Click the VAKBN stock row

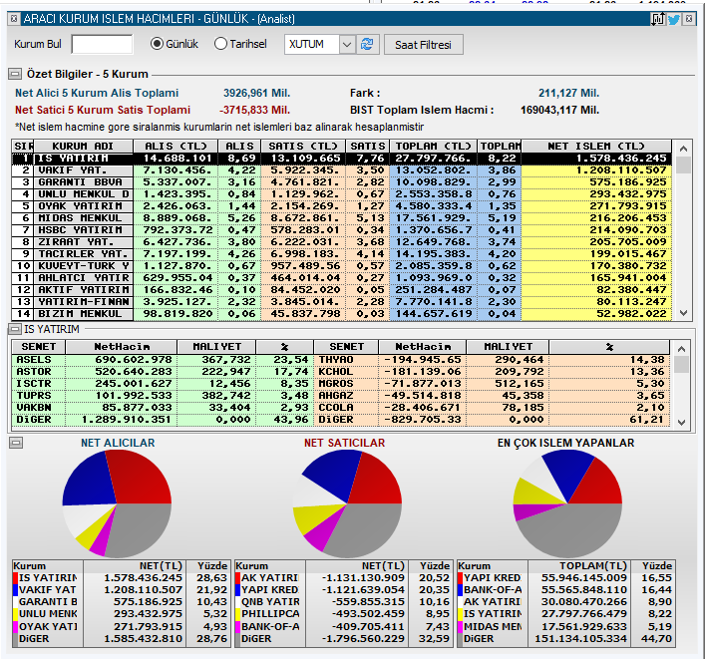pyautogui.click(x=163, y=408)
